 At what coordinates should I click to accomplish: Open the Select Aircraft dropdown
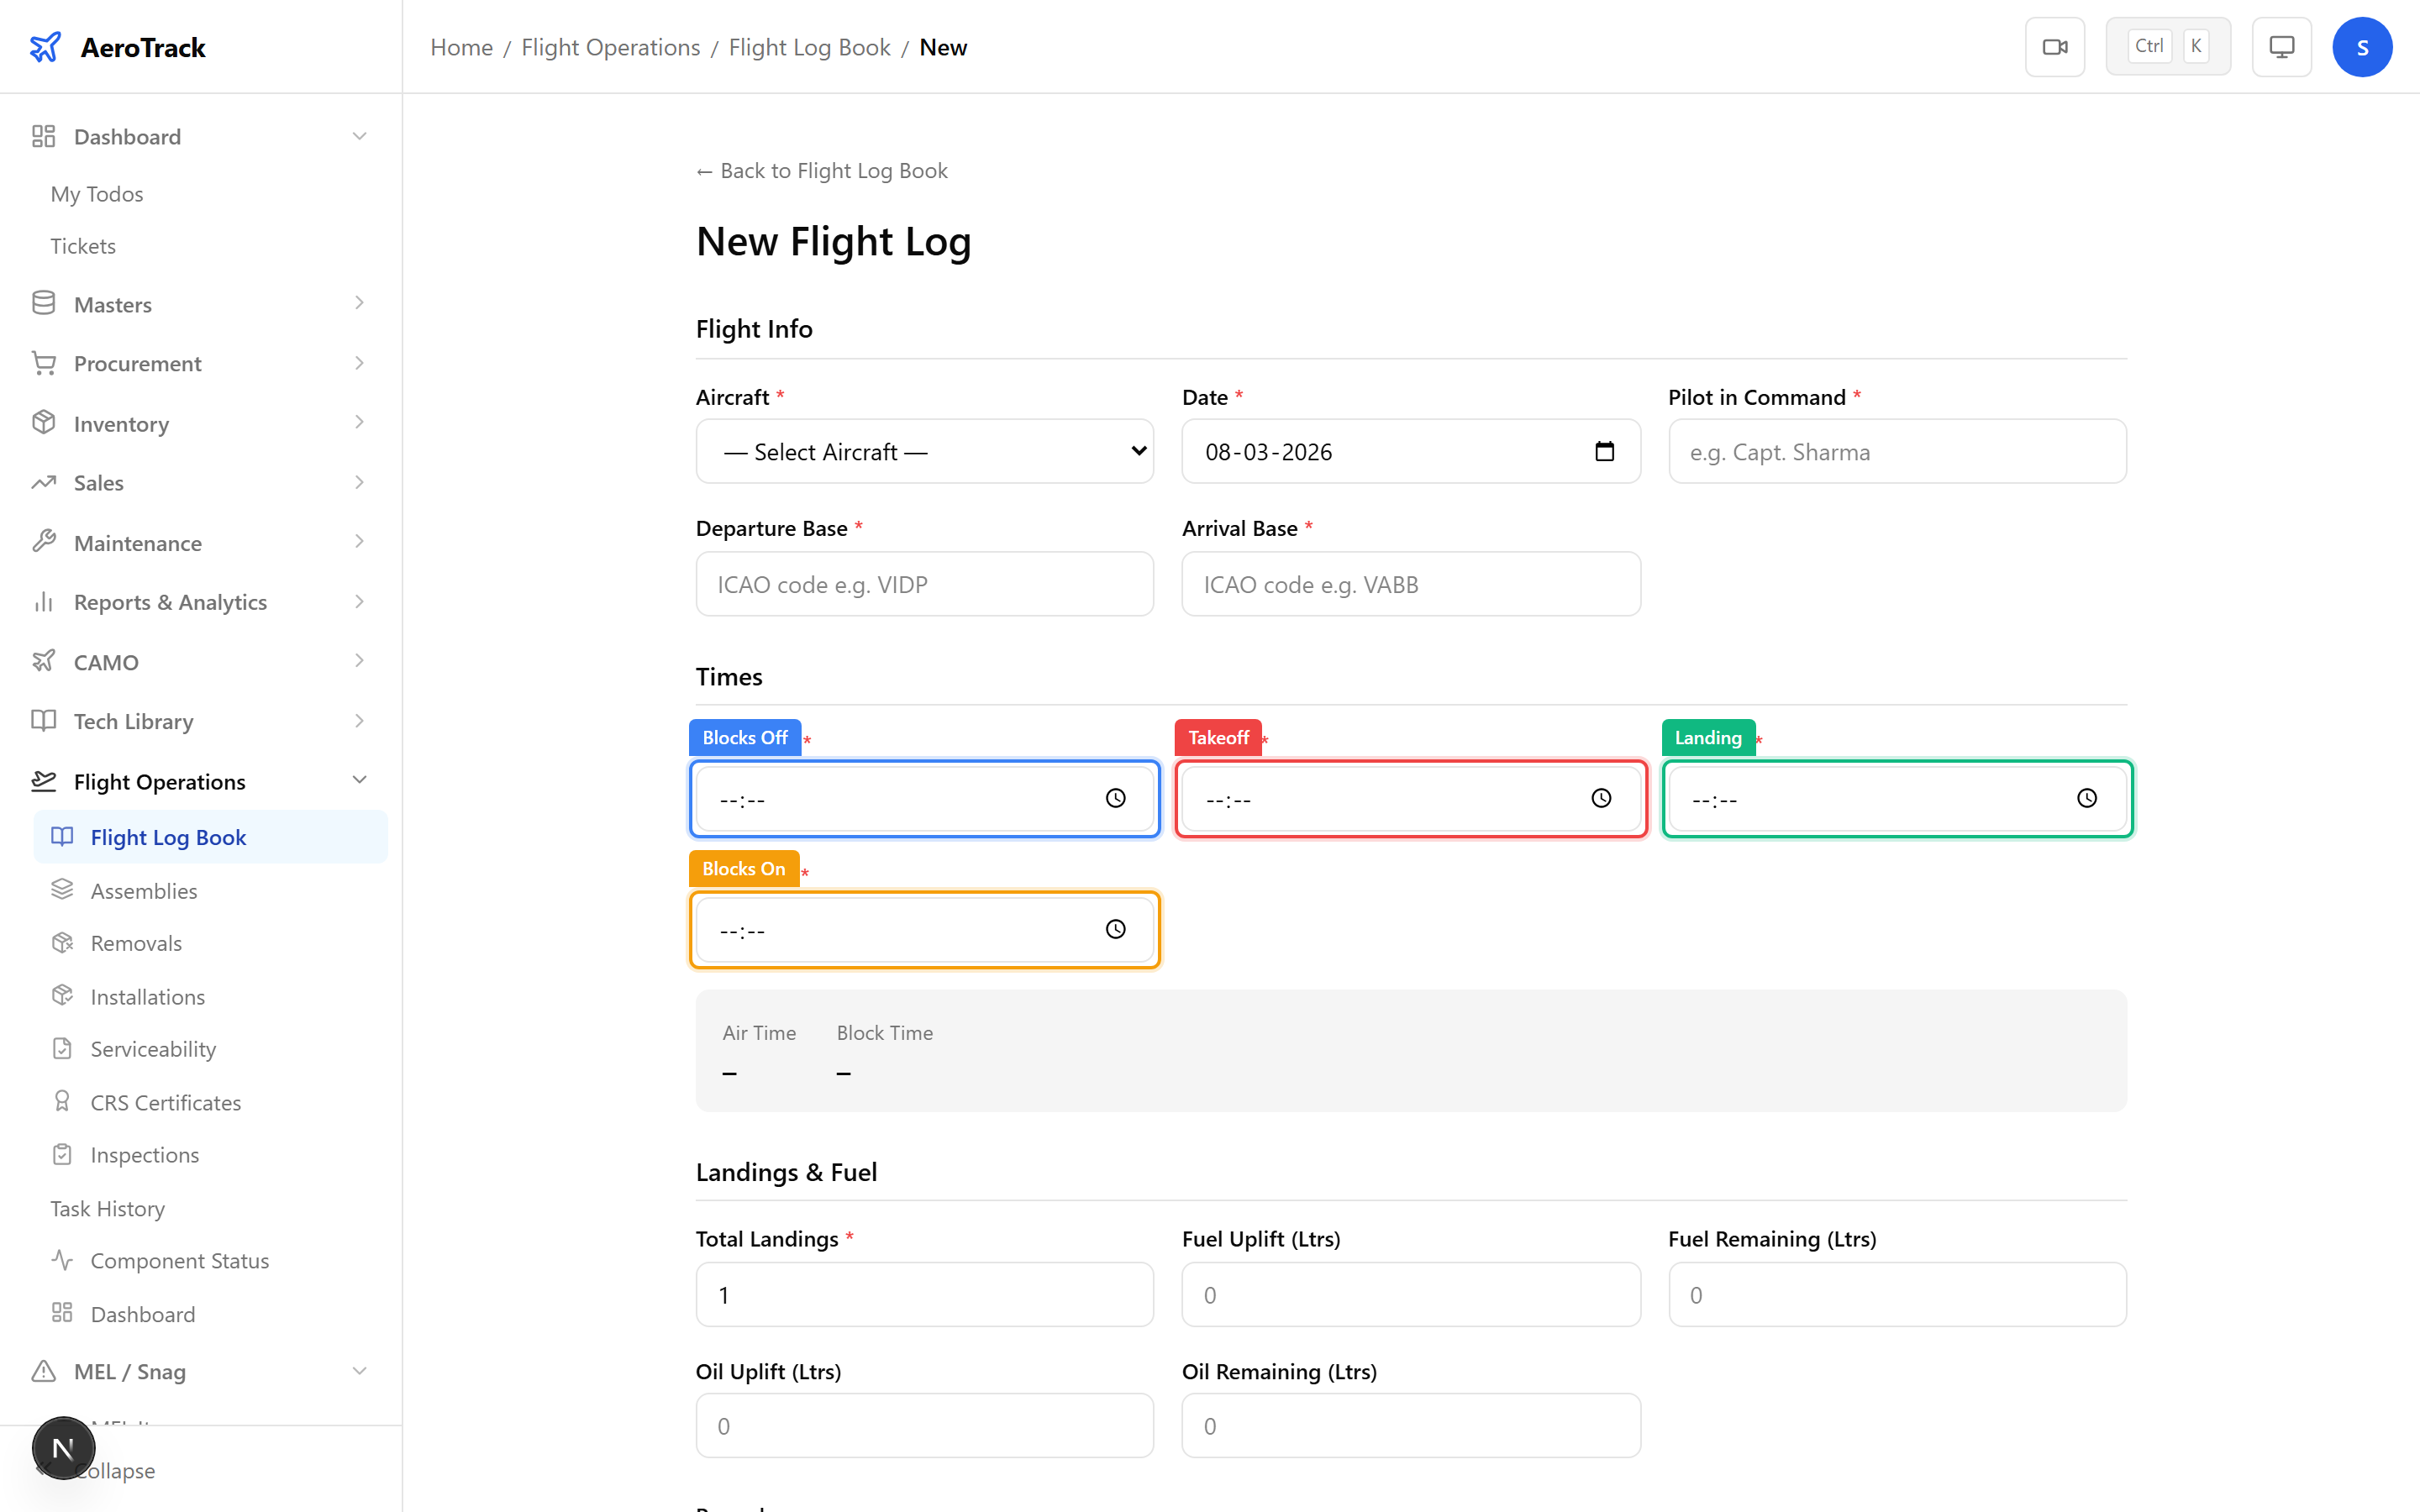[923, 451]
